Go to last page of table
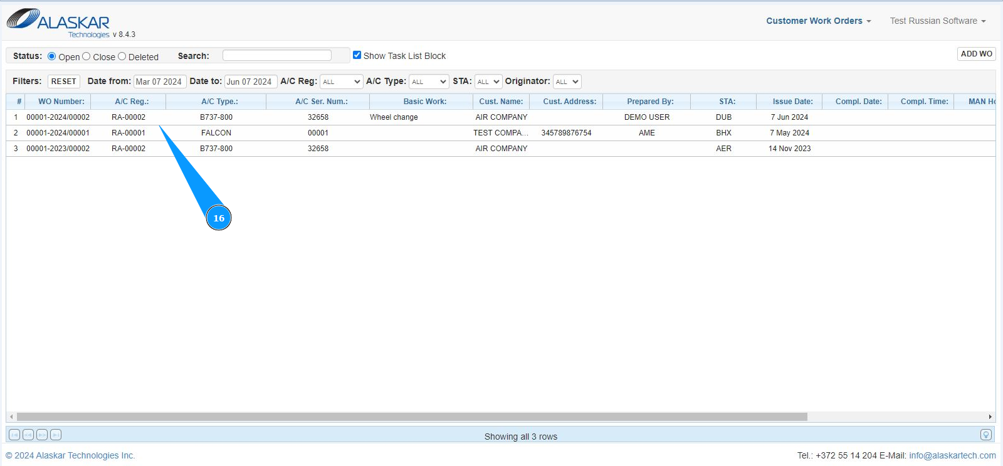The height and width of the screenshot is (466, 1003). [x=56, y=435]
